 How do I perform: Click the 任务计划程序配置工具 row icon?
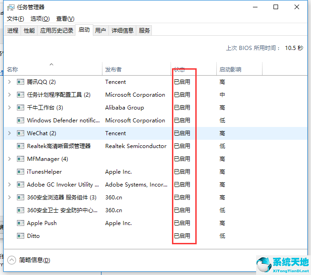coord(21,95)
